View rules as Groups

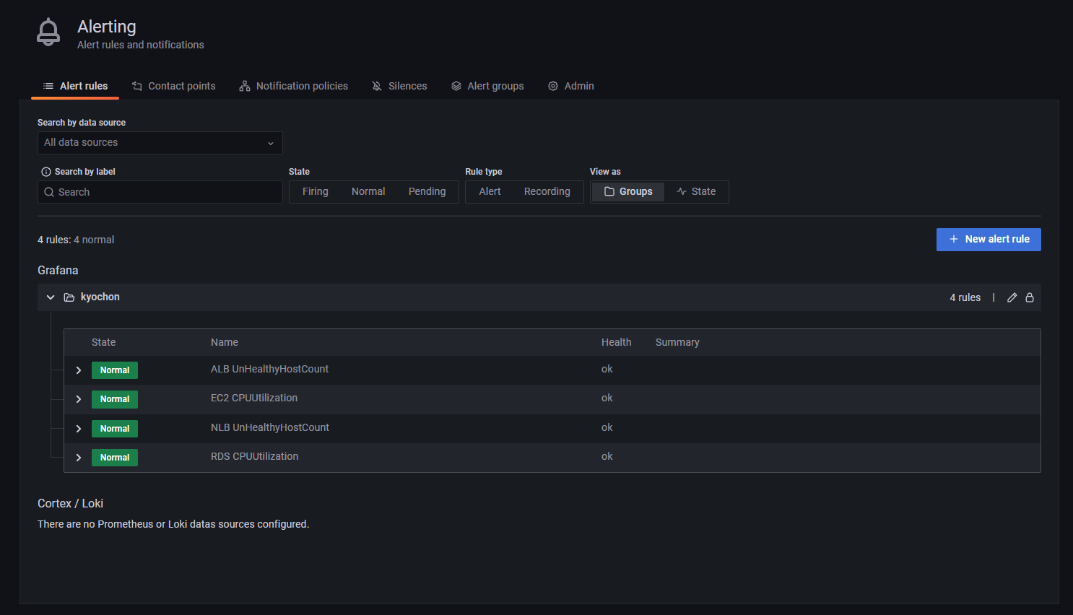pos(628,192)
